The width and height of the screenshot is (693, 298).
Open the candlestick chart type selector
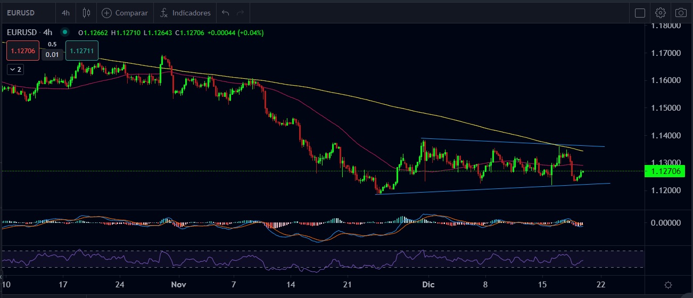tap(86, 12)
